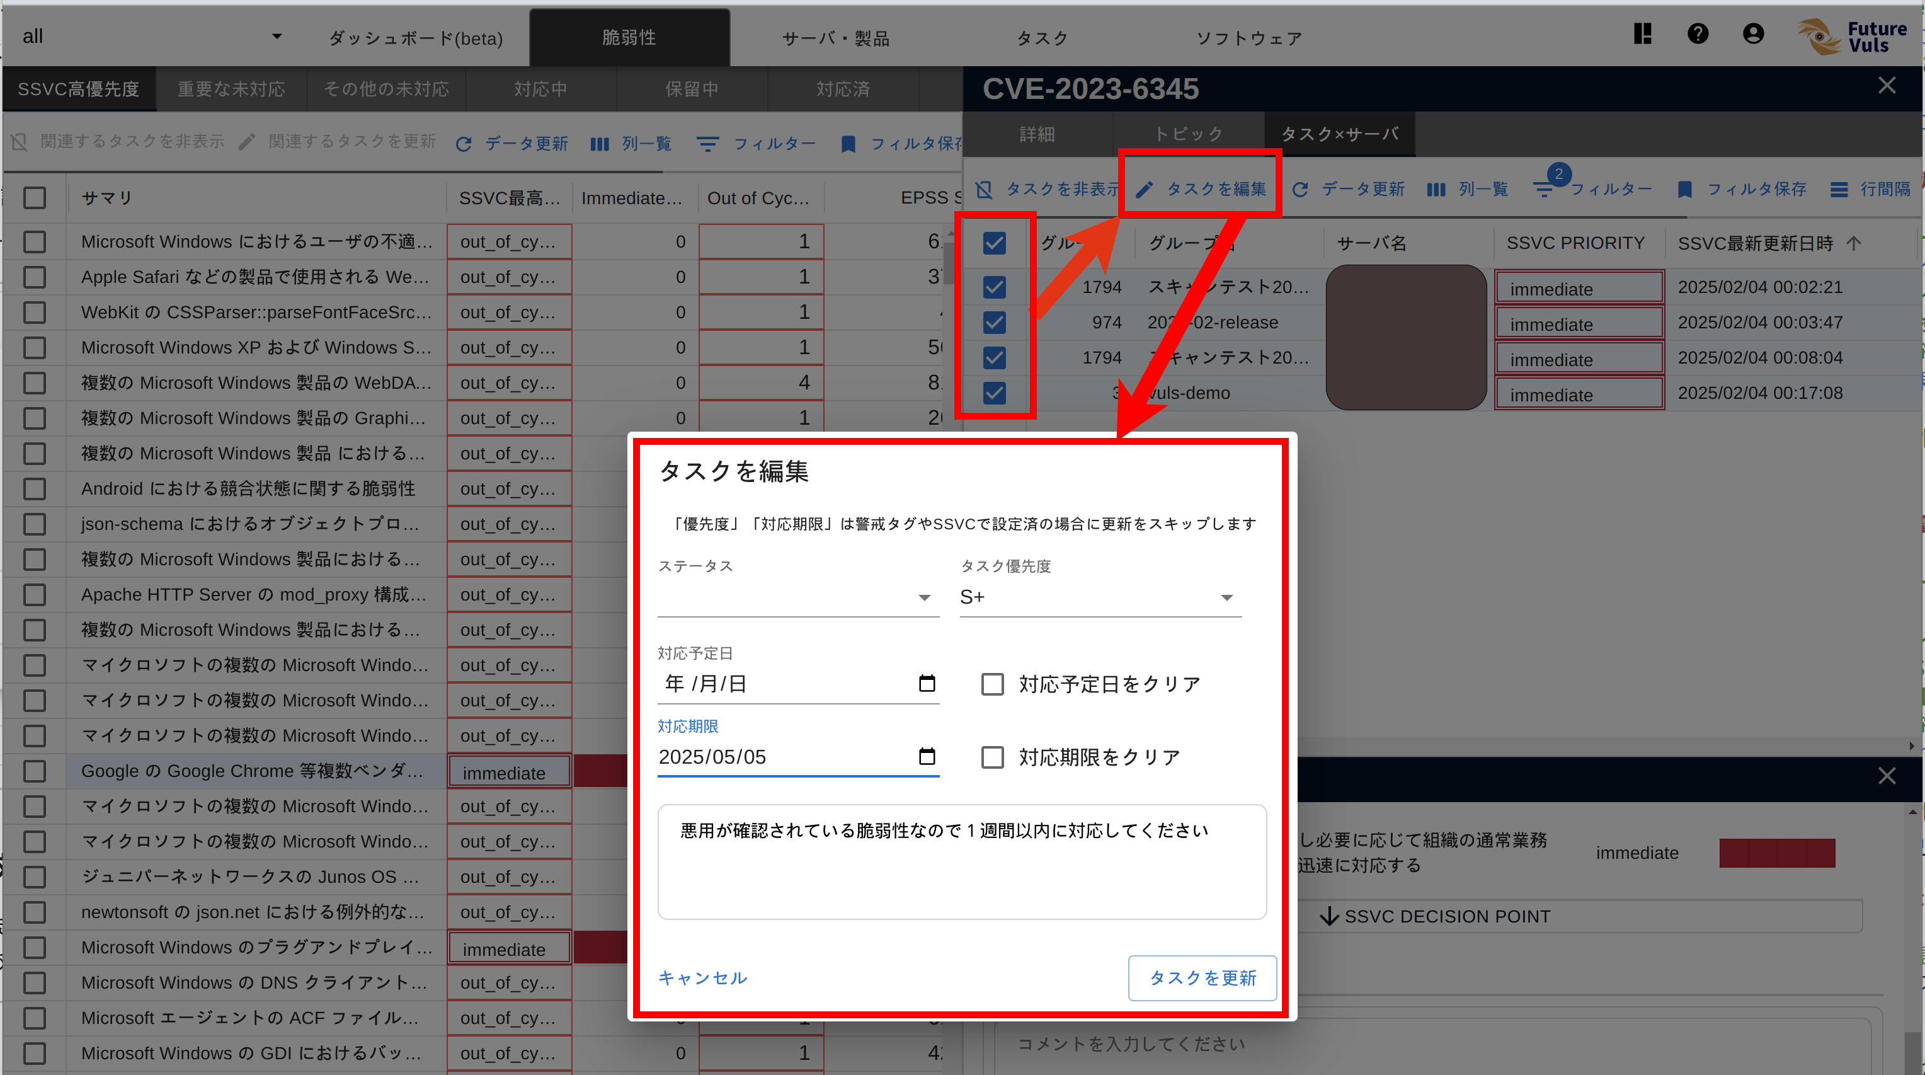Click タスクを更新 button
This screenshot has height=1075, width=1925.
click(x=1202, y=978)
